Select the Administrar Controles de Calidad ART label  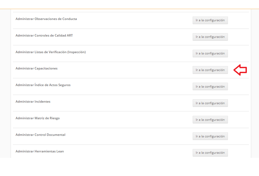click(44, 36)
